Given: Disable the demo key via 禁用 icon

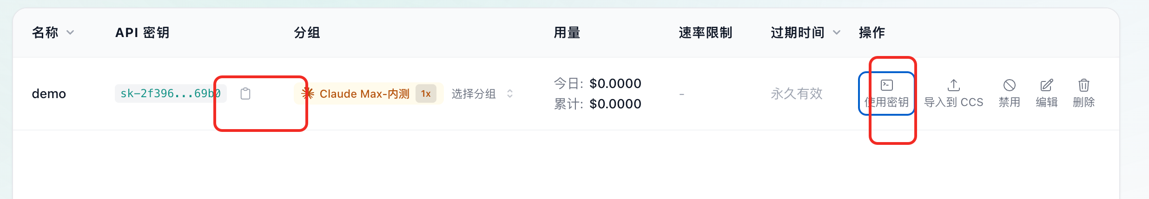Looking at the screenshot, I should [x=1009, y=85].
